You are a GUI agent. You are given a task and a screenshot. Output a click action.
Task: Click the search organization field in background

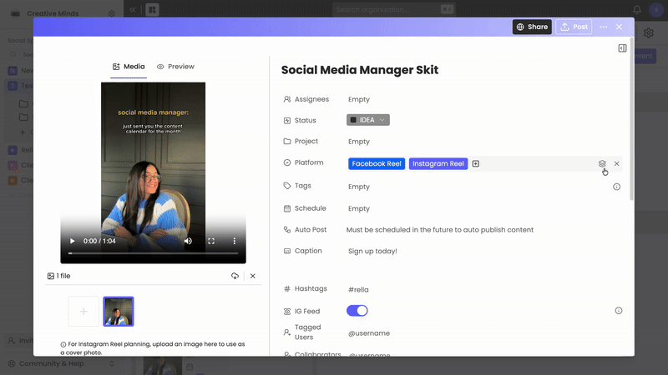pos(394,9)
